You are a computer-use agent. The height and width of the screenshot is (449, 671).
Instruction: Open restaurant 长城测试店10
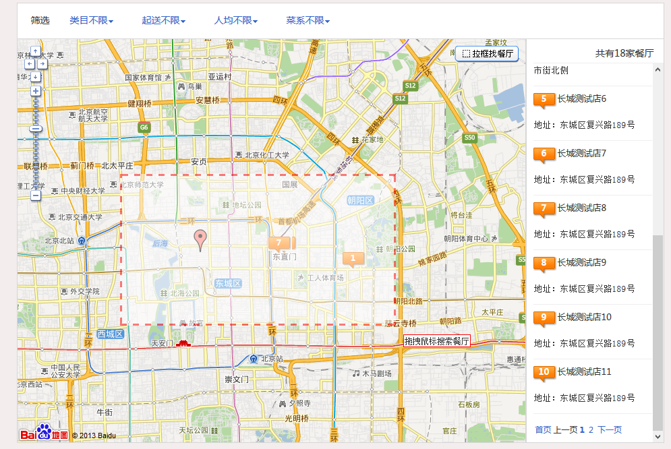click(x=584, y=318)
